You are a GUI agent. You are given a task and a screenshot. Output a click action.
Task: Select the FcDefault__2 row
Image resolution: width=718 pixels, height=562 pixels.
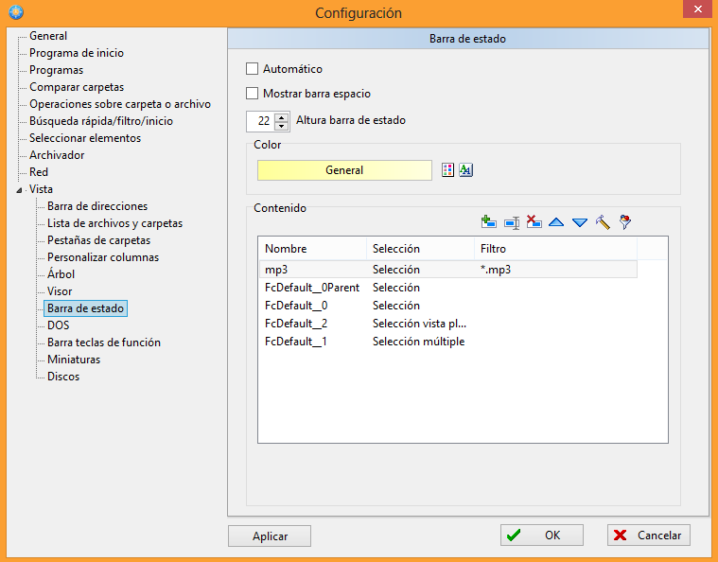pyautogui.click(x=447, y=324)
